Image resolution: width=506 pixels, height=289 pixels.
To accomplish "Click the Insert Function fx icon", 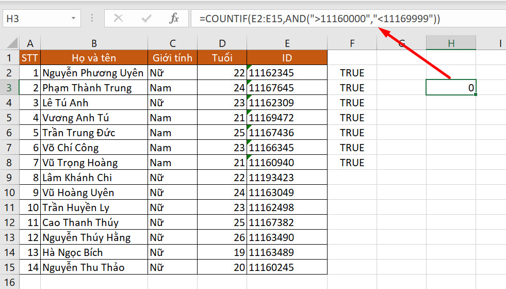I will click(x=174, y=19).
